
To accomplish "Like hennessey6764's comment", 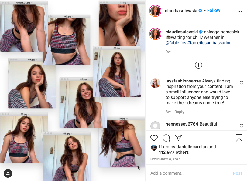I will pyautogui.click(x=242, y=126).
